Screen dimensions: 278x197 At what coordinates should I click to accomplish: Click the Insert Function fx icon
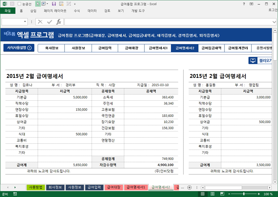pos(59,22)
